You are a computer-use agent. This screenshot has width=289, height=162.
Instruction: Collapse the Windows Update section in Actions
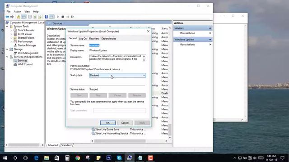[x=210, y=40]
